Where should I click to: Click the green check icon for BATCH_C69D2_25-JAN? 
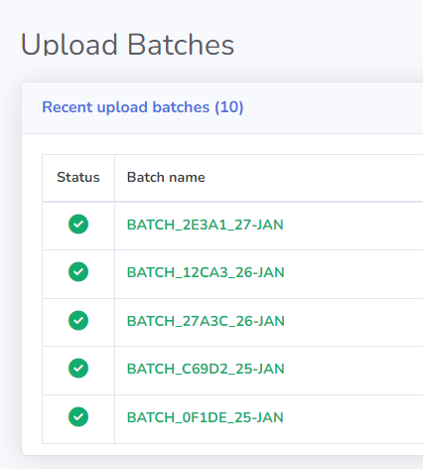(78, 369)
